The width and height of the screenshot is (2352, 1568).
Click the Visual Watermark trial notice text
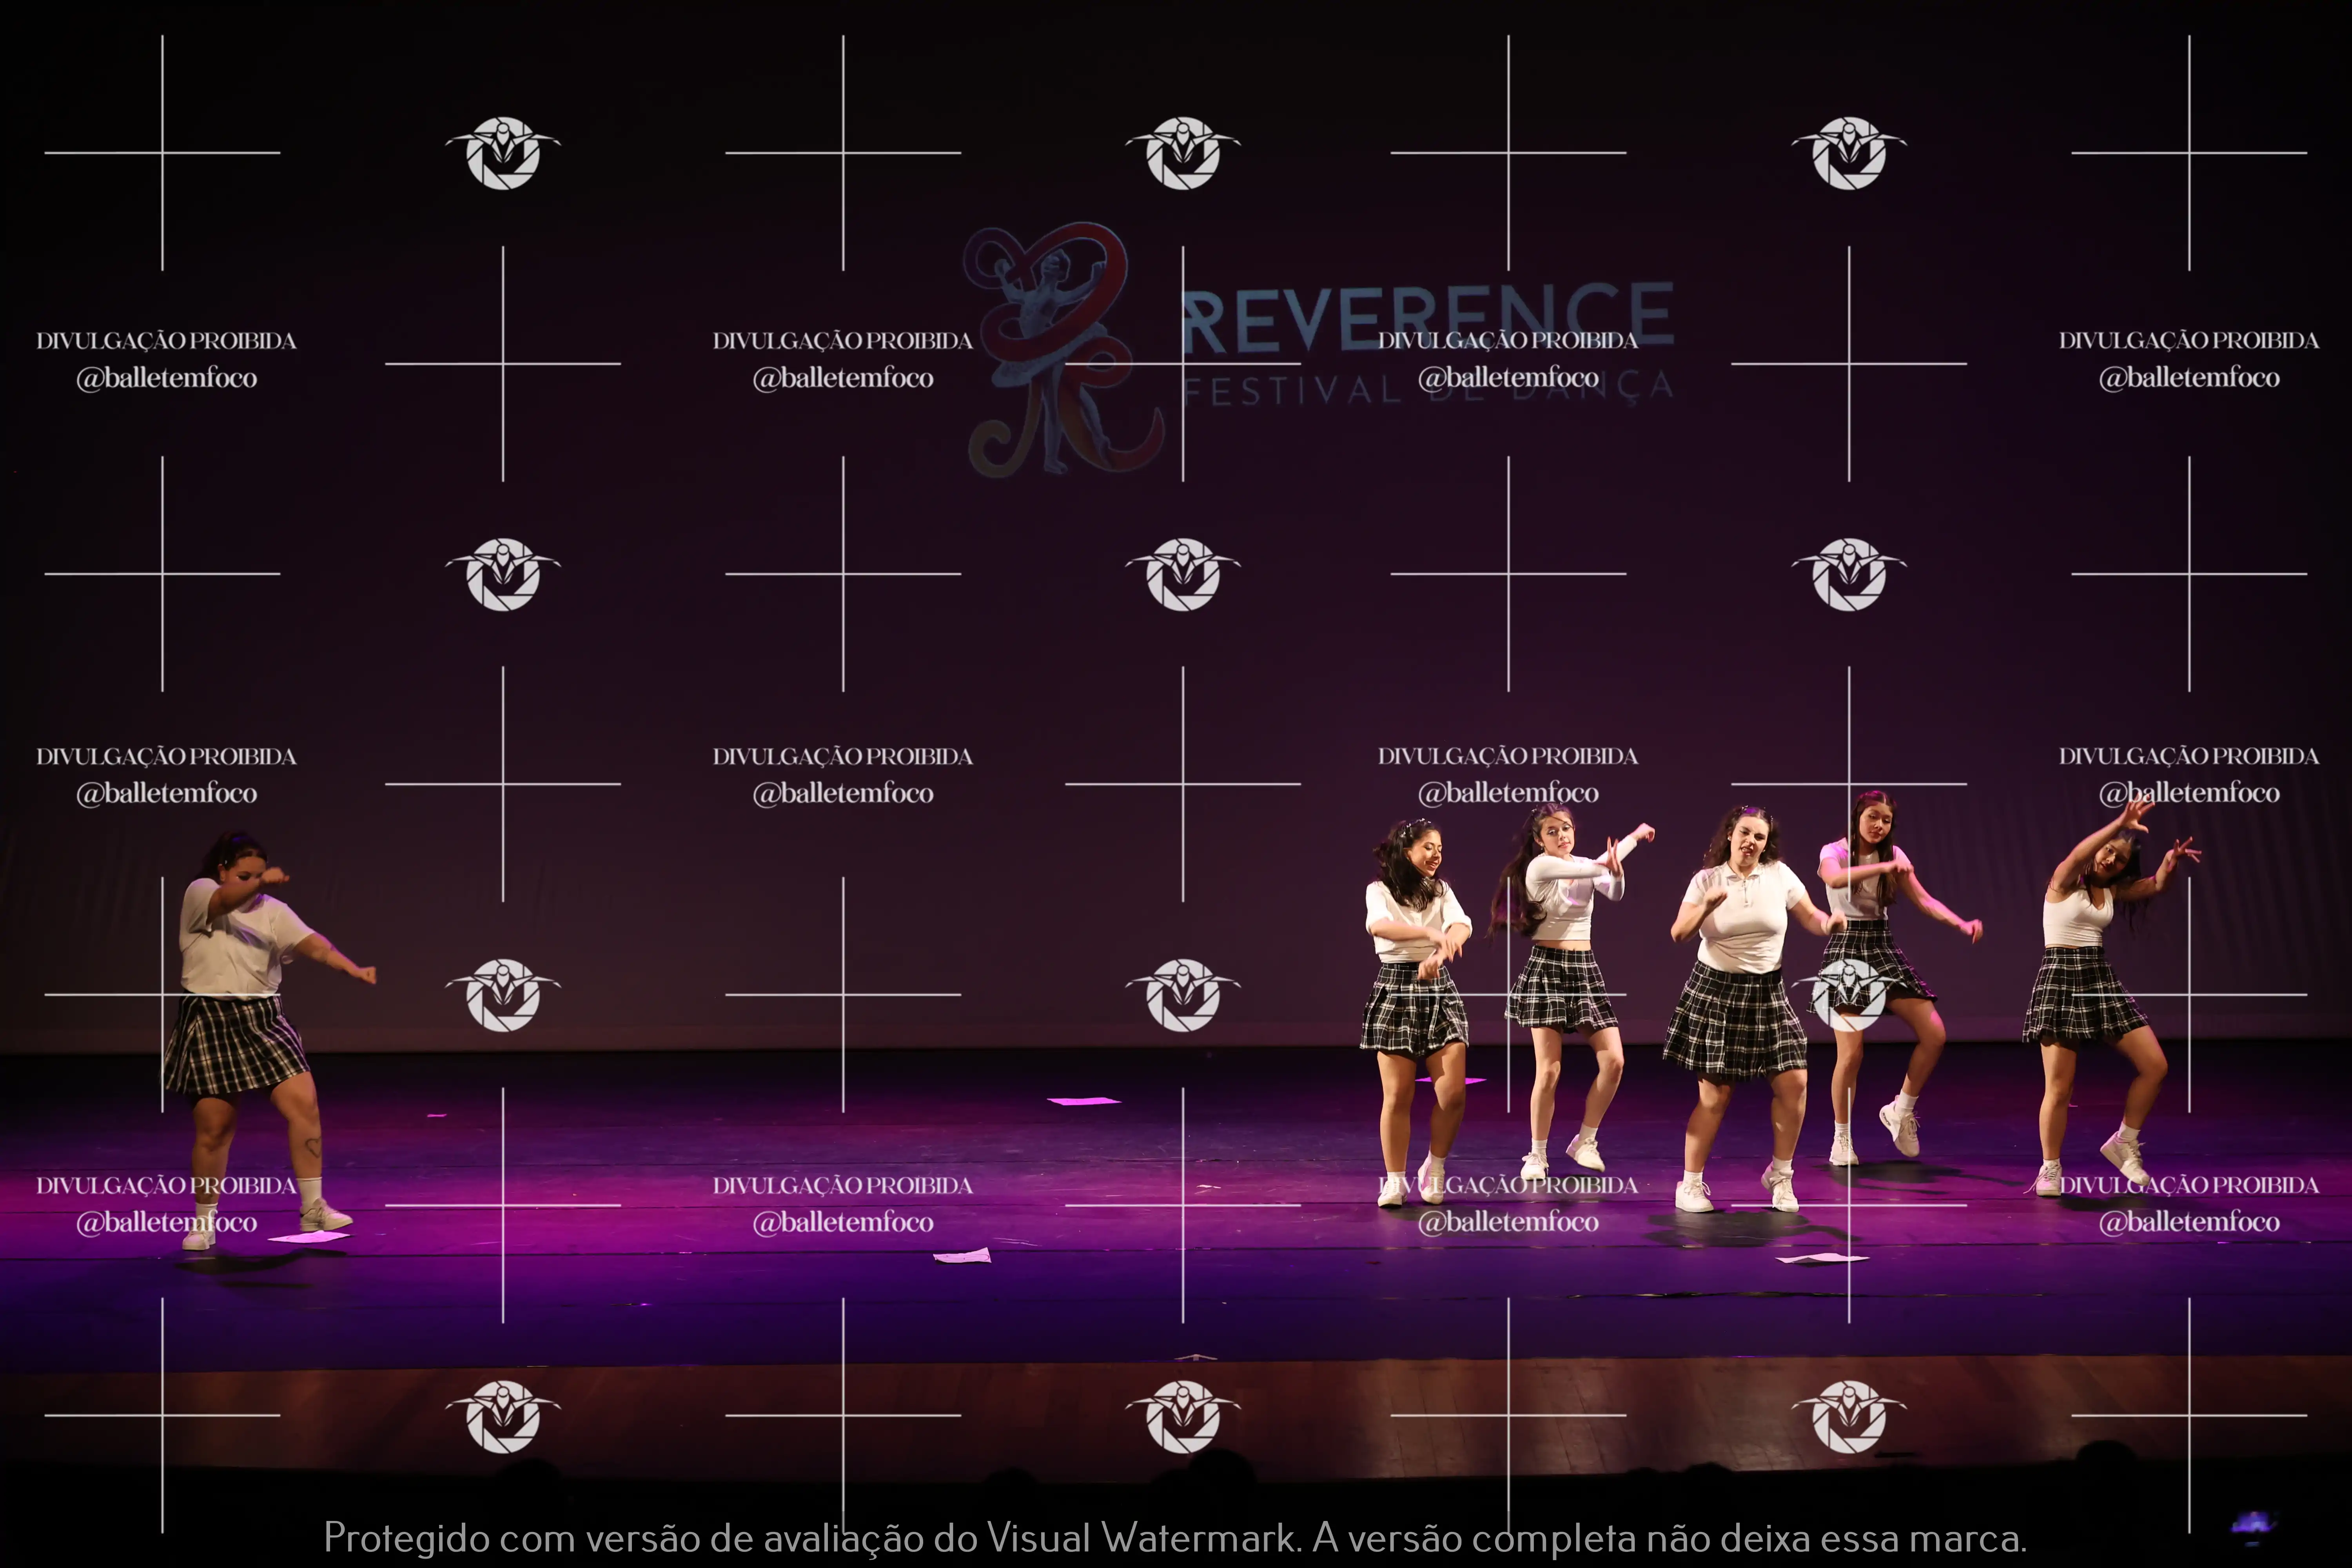pos(1175,1538)
